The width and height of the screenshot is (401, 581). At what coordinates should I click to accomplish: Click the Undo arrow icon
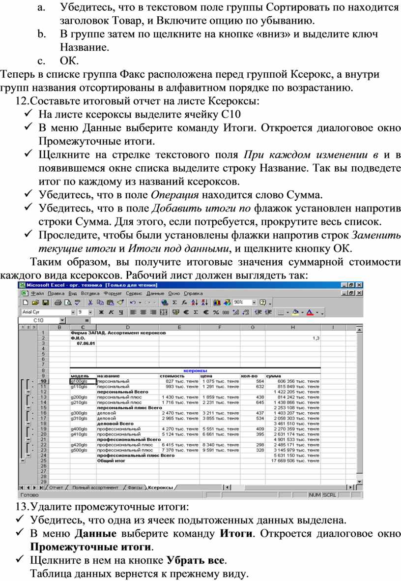133,302
